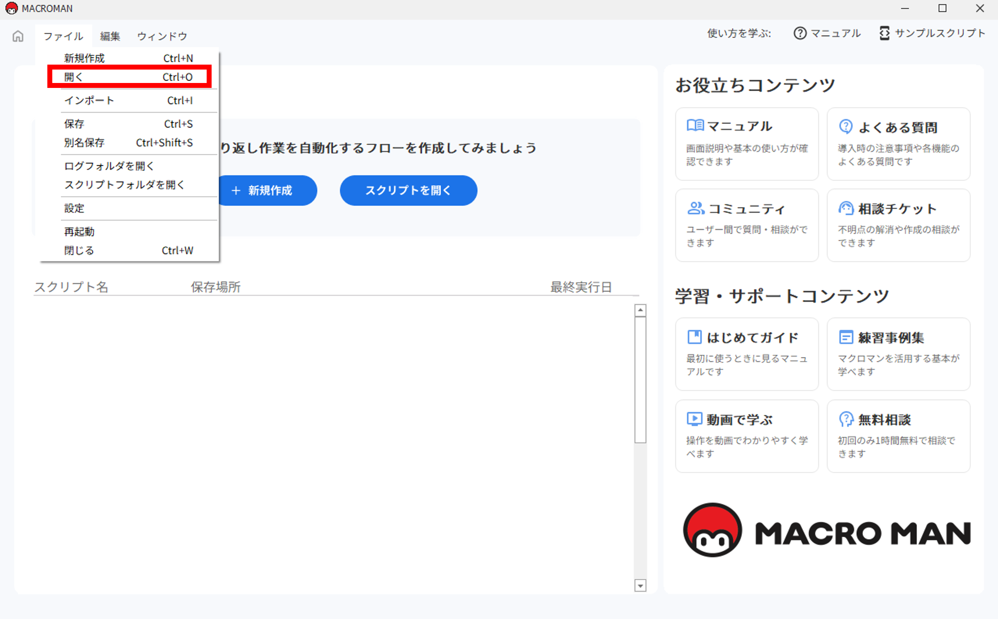The image size is (998, 619).
Task: Click the open book icon on マニュアル card
Action: (x=695, y=125)
